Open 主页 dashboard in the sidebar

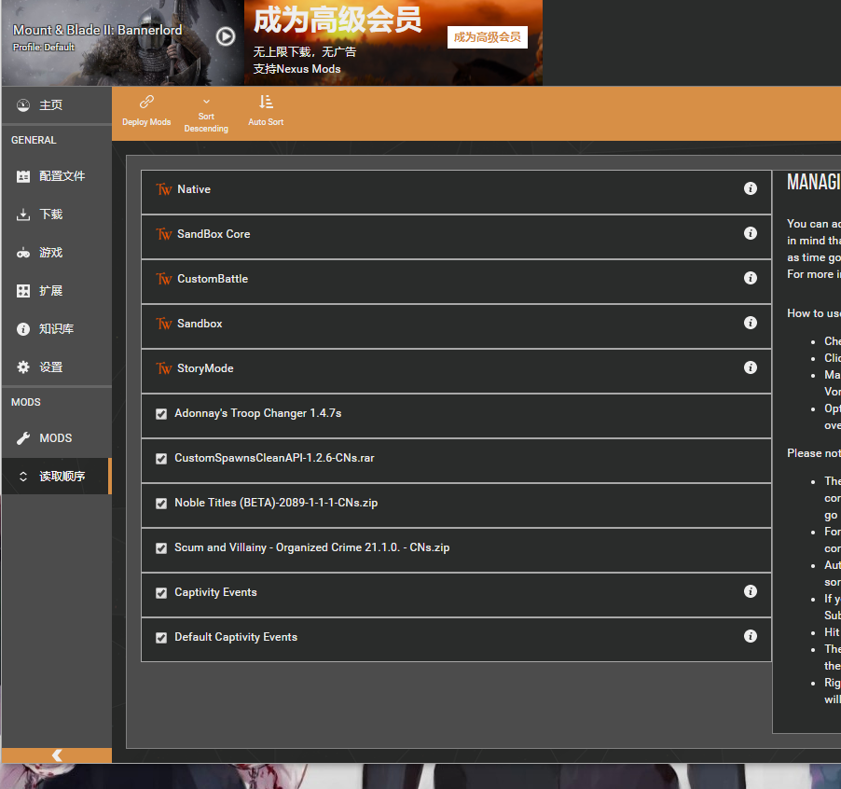pos(56,105)
